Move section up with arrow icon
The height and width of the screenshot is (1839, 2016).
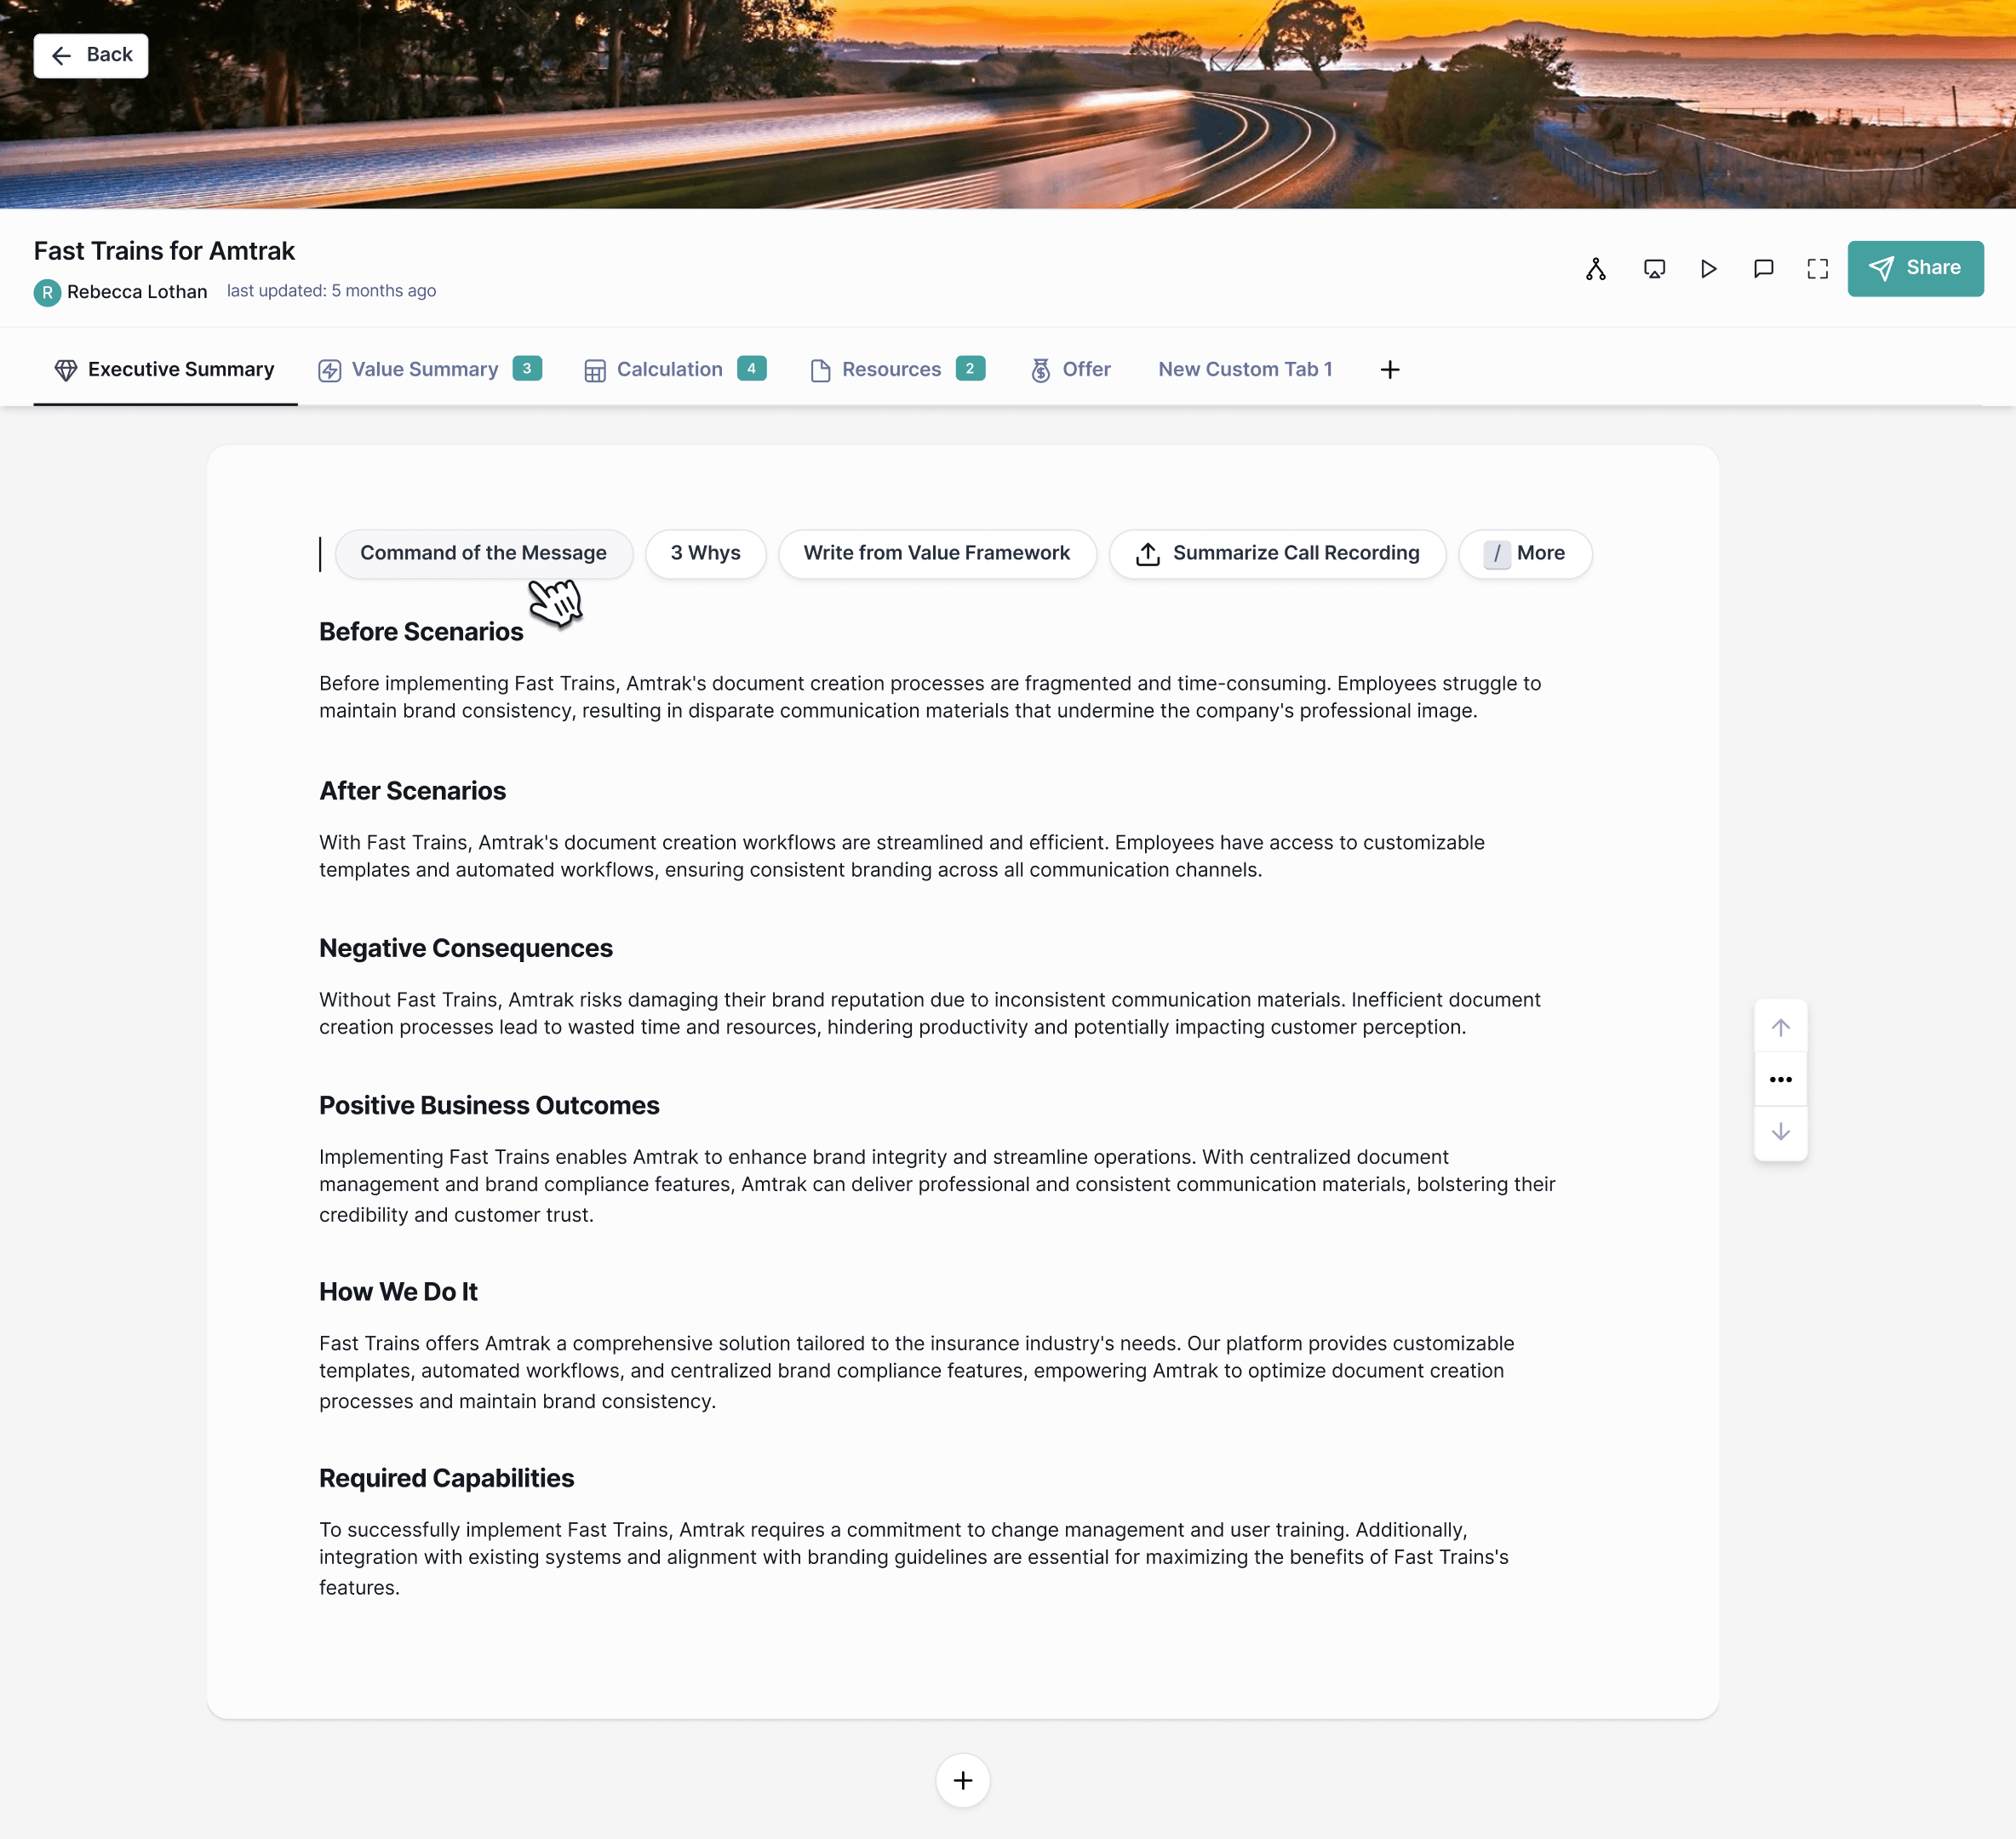1780,1027
